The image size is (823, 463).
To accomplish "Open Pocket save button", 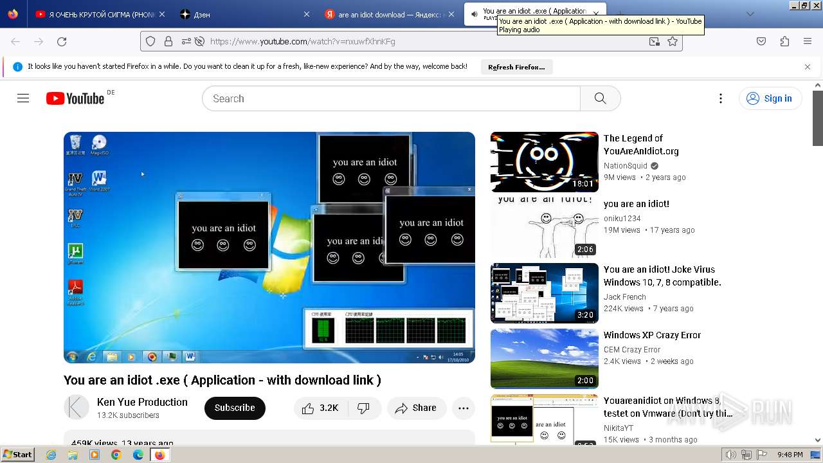I will click(761, 41).
